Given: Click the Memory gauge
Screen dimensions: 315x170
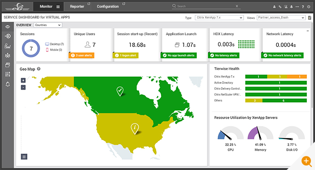Looking at the screenshot, I should pyautogui.click(x=261, y=133).
